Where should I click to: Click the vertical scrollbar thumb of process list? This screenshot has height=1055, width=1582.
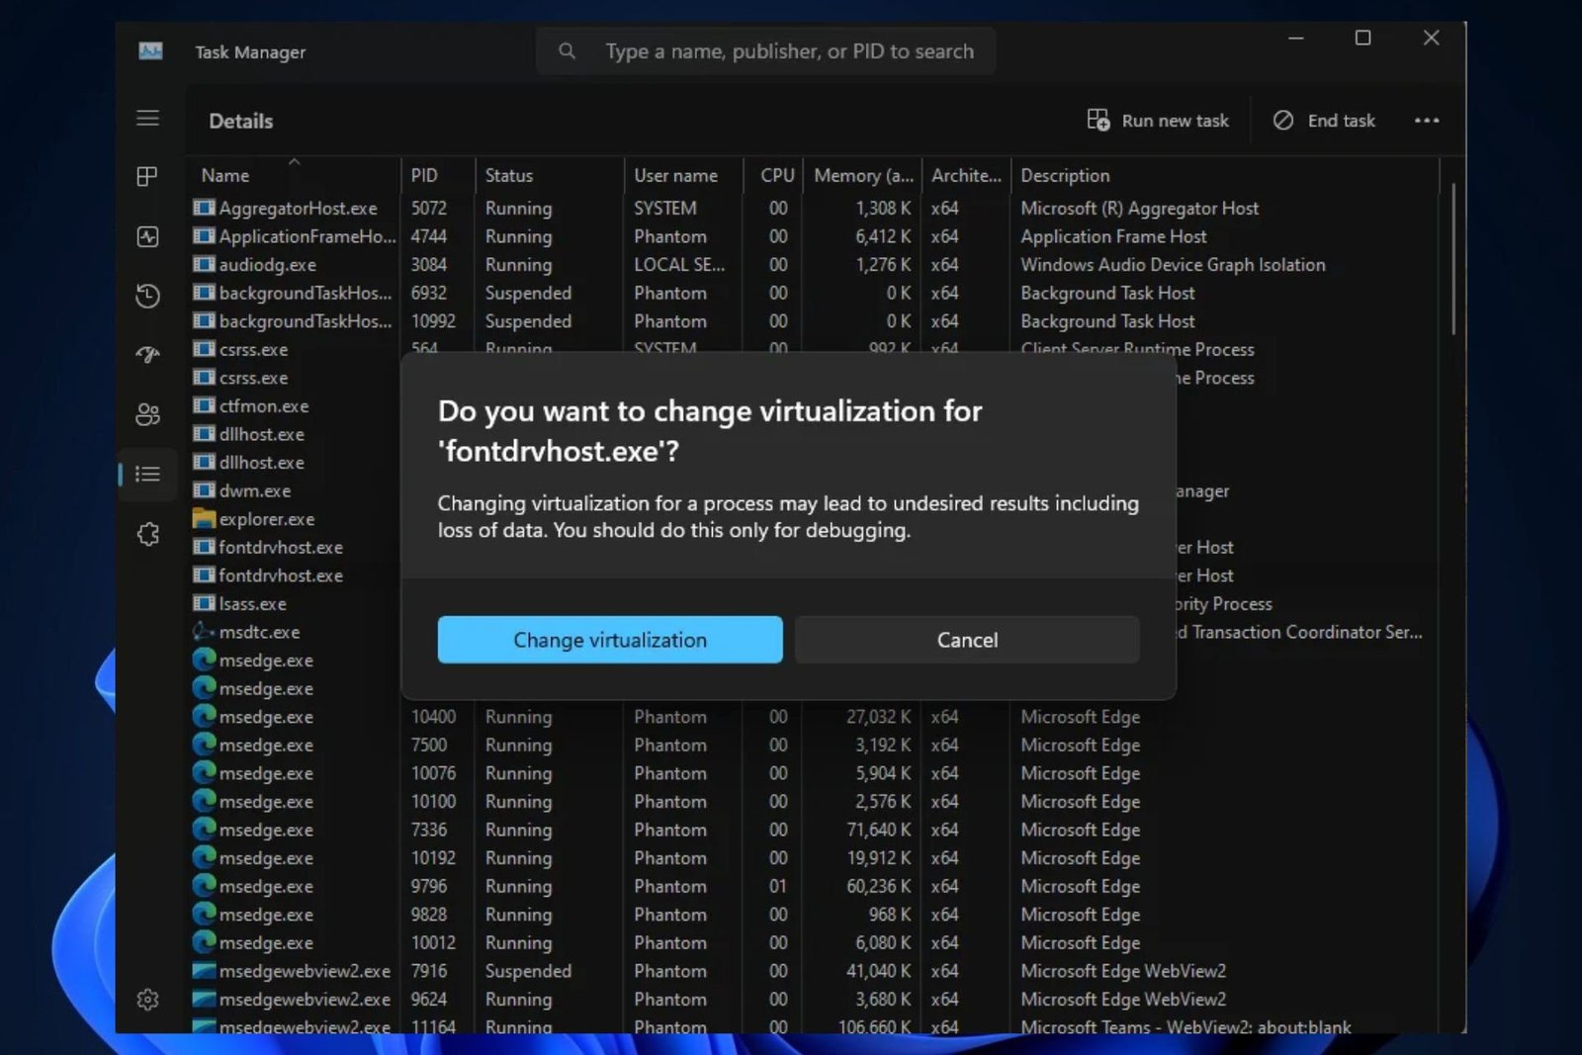point(1452,259)
